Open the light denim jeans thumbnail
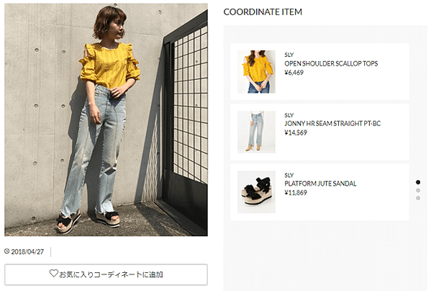The image size is (431, 291). point(256,132)
